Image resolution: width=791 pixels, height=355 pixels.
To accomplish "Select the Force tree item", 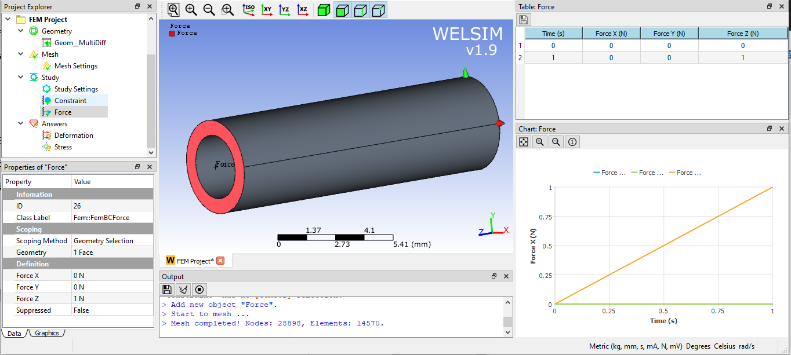I will (x=63, y=112).
